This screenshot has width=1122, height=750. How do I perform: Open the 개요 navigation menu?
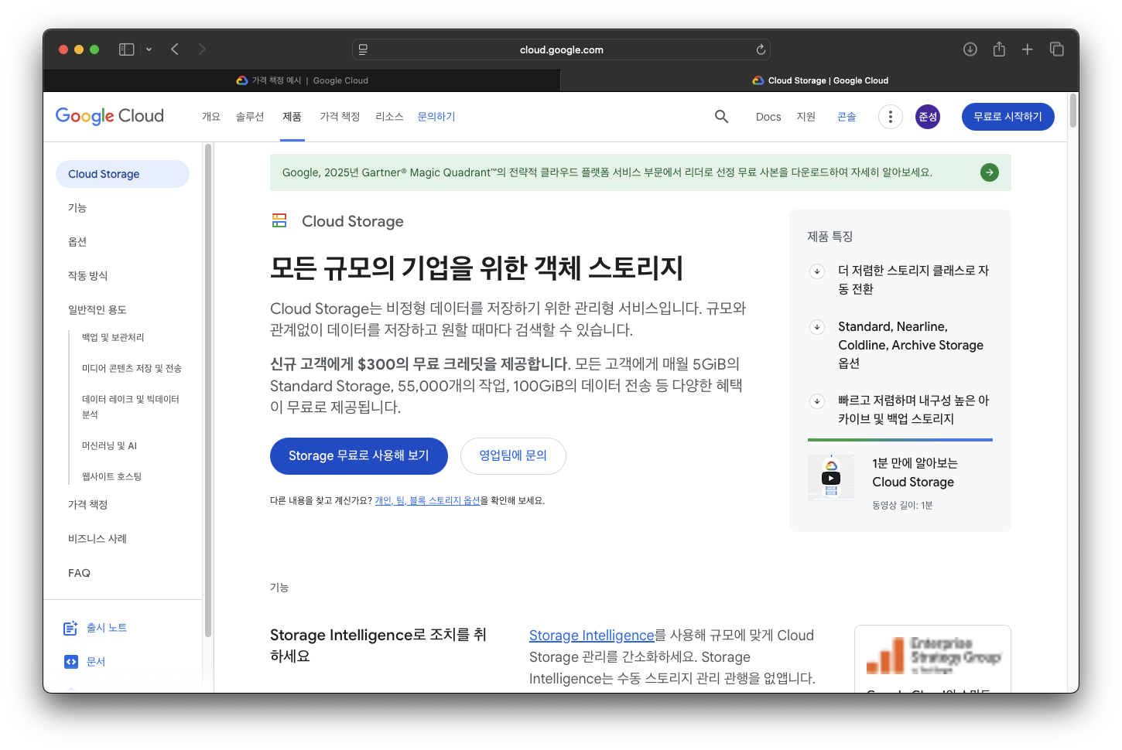(x=211, y=117)
